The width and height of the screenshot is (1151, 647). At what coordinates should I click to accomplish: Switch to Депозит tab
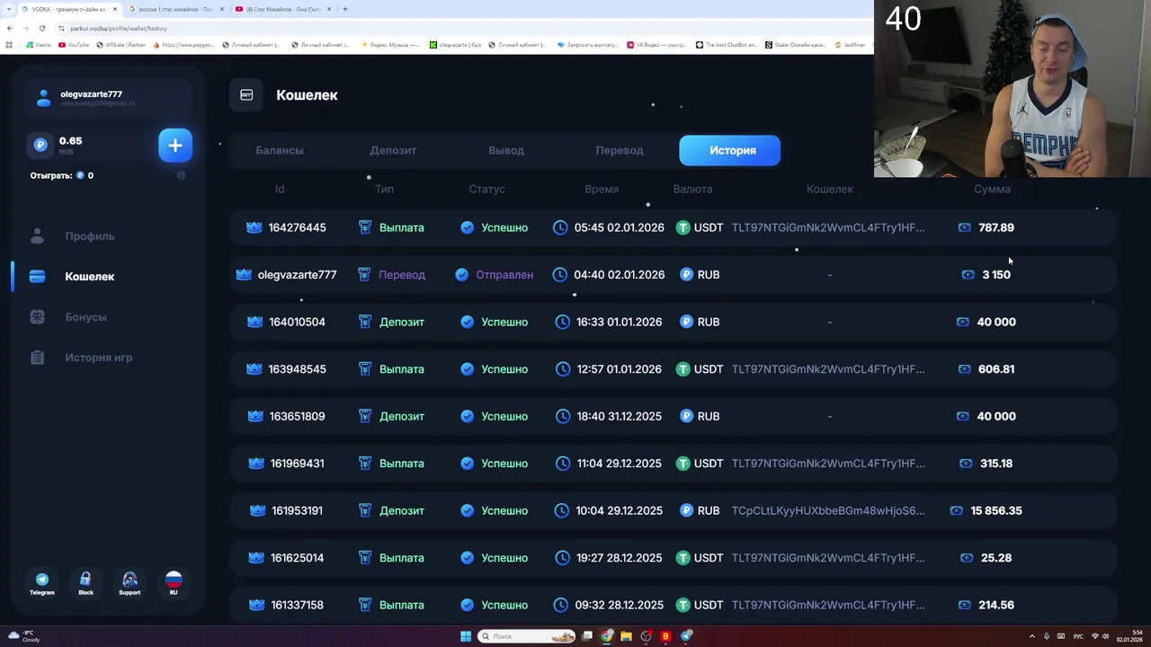point(393,150)
